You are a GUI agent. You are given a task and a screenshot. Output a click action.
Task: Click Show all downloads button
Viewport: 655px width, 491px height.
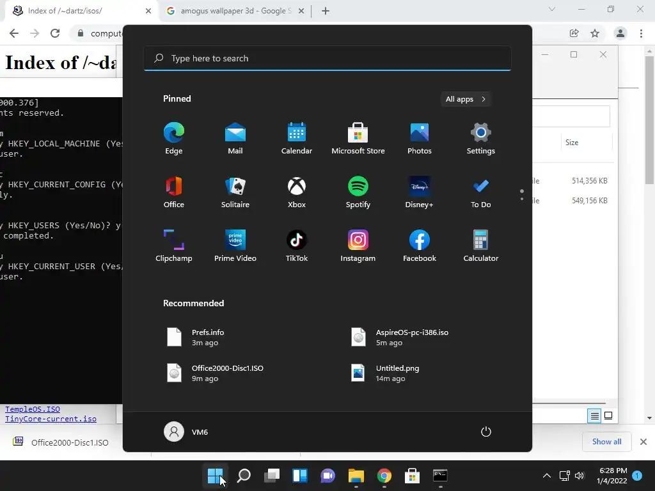606,442
